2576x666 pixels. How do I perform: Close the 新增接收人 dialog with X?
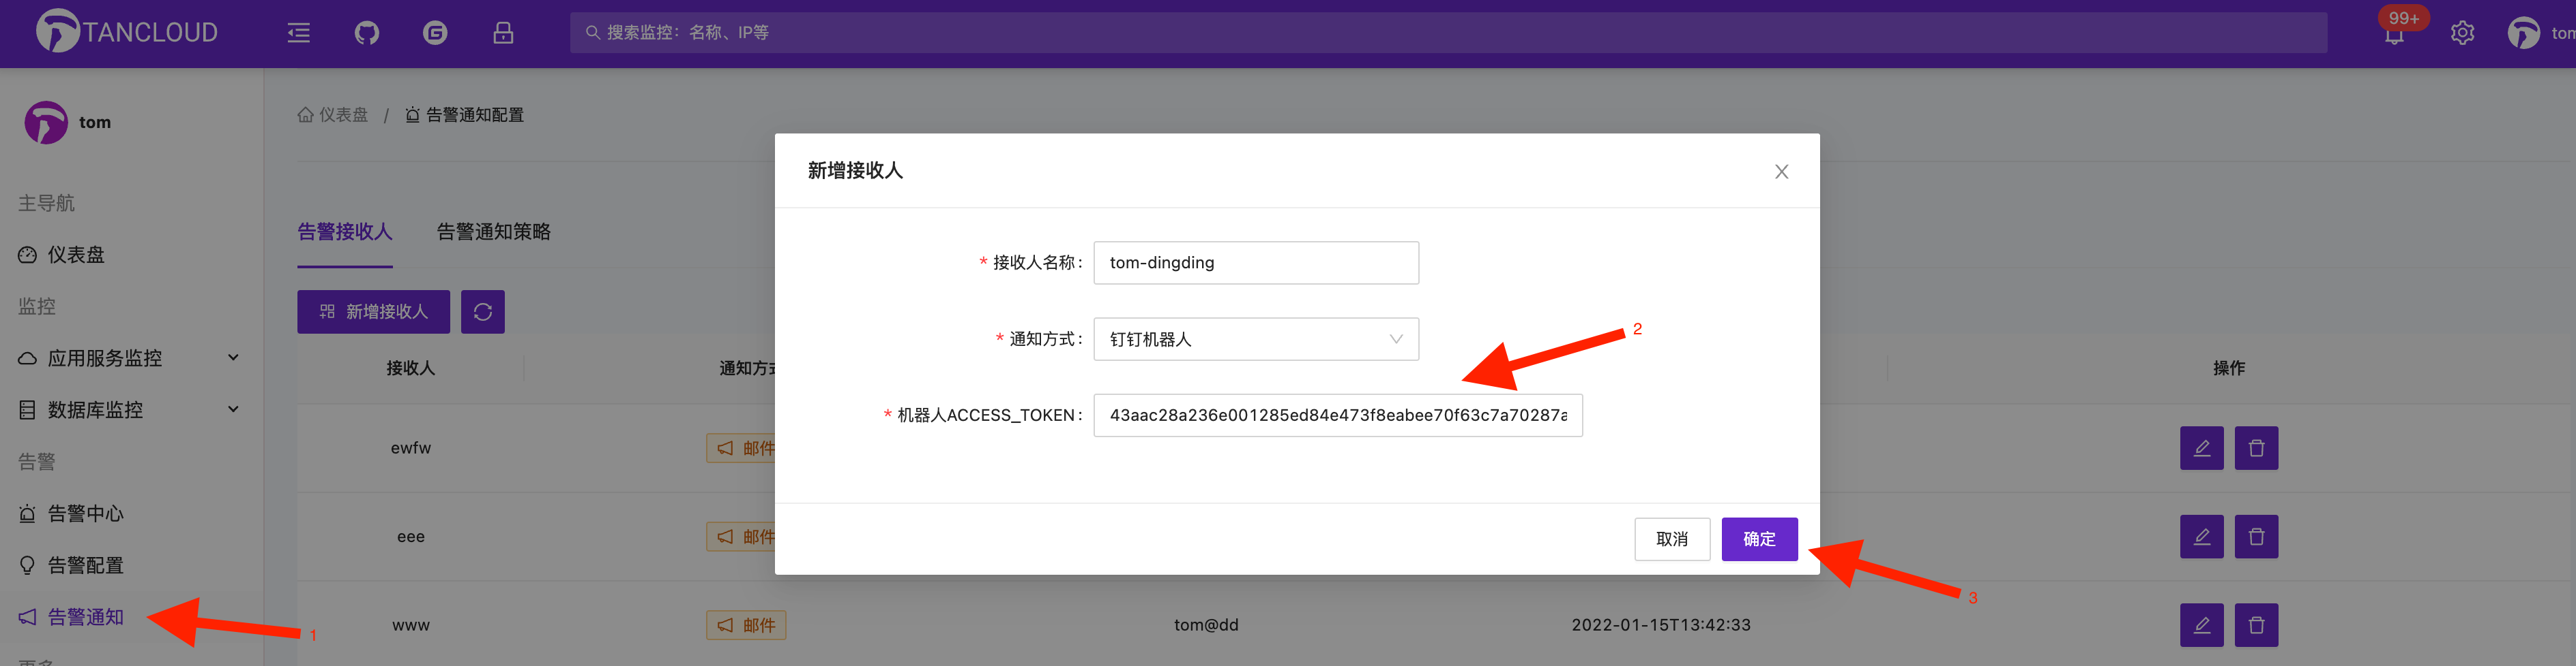click(1781, 172)
